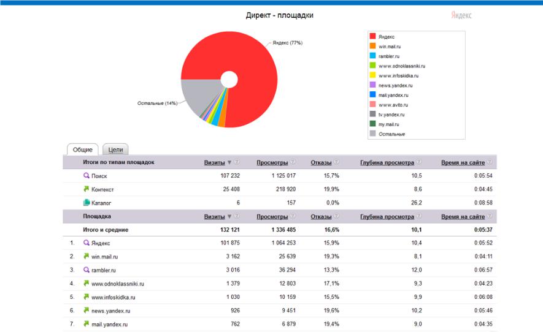The image size is (543, 332).
Task: Click the total visits value 132 121
Action: [230, 230]
